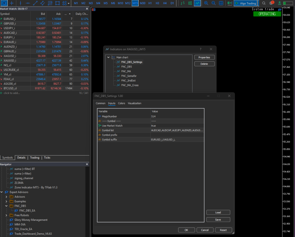Screen dimensions: 295x237
Task: Collapse the Main chart tree in Indicators dialog
Action: pyautogui.click(x=108, y=57)
